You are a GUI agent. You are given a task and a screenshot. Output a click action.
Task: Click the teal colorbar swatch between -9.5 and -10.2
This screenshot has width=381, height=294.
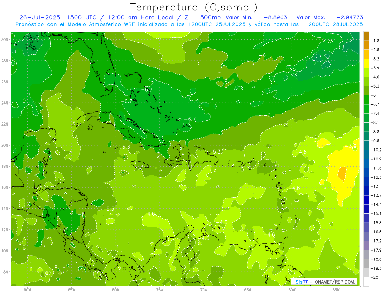click(x=366, y=145)
